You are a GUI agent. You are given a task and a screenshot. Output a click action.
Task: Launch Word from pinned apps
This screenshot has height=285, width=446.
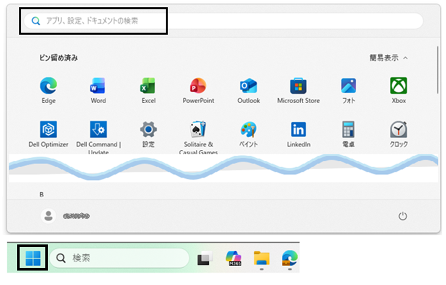coord(98,91)
